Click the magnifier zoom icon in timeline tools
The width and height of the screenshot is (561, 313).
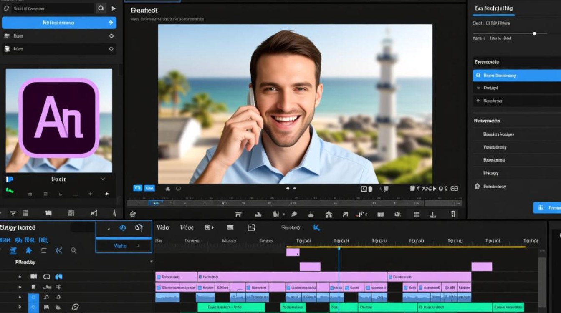point(73,250)
